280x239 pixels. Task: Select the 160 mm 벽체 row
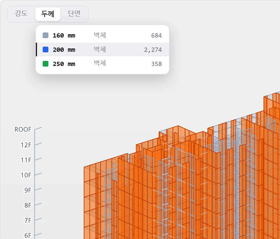pos(102,35)
